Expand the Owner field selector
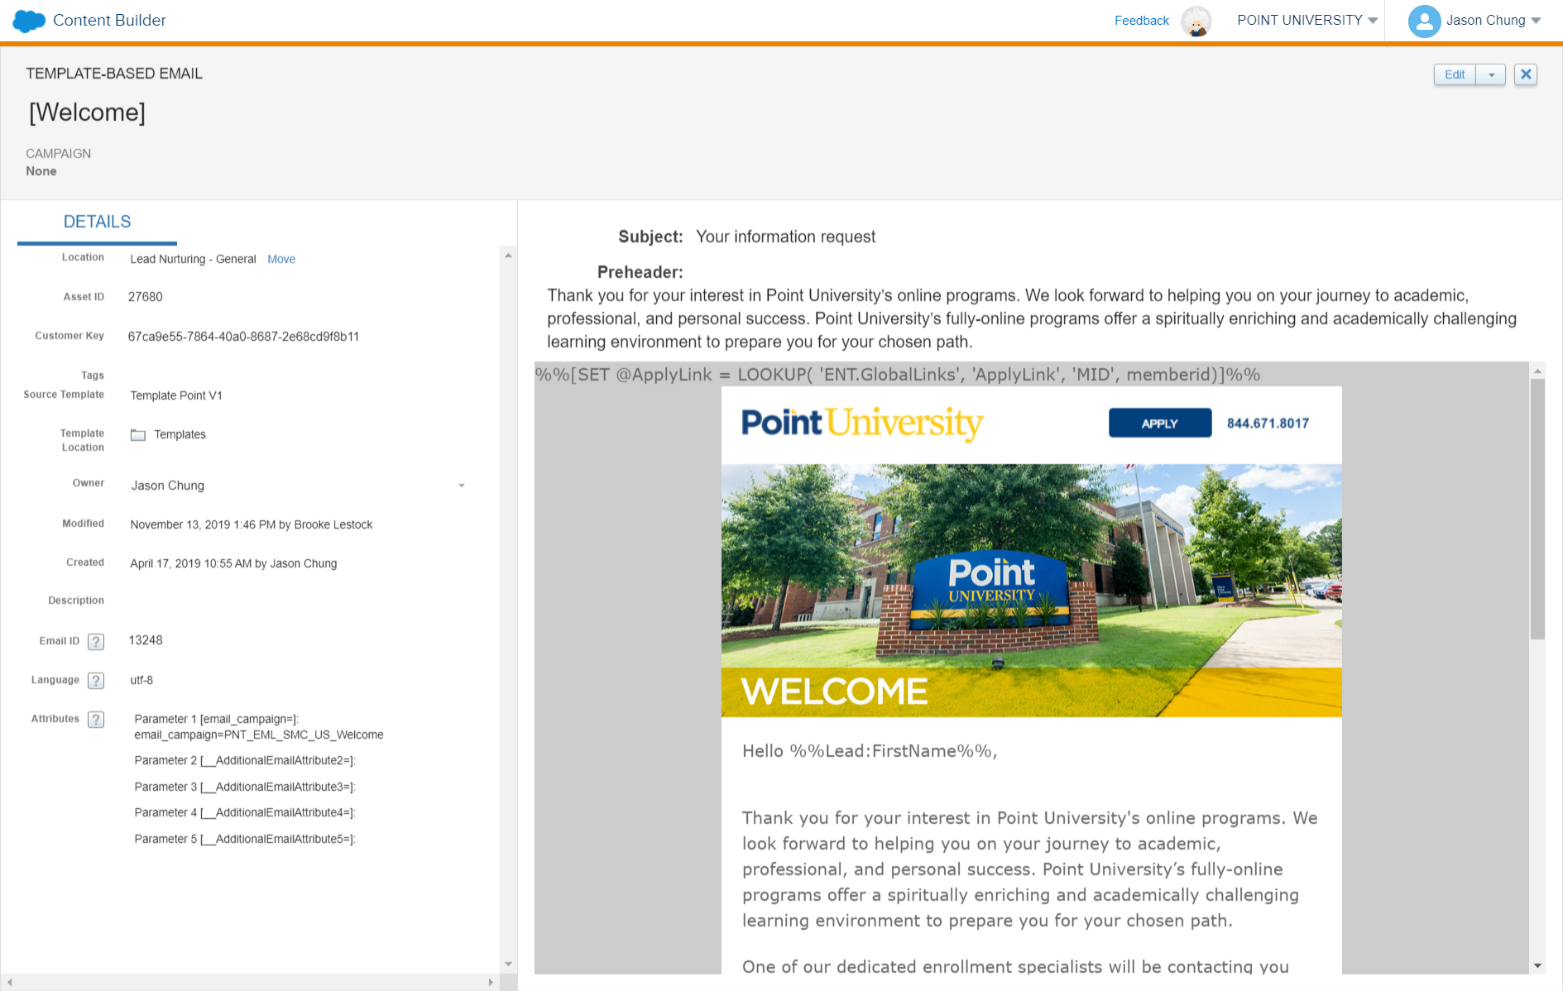 462,486
